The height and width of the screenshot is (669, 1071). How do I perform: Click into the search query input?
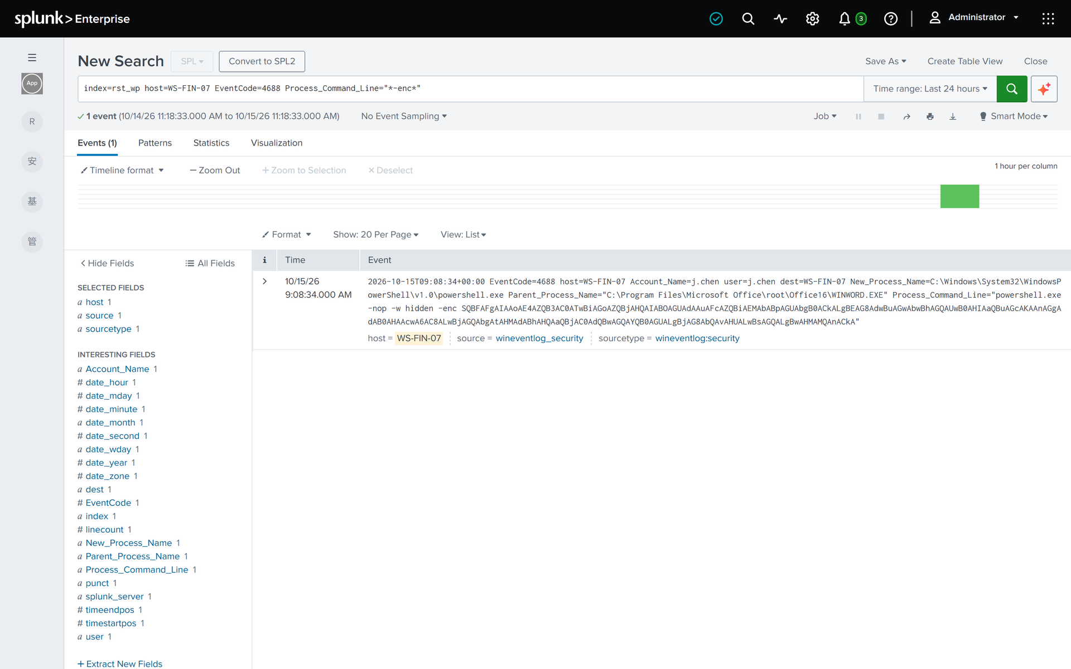pyautogui.click(x=470, y=89)
